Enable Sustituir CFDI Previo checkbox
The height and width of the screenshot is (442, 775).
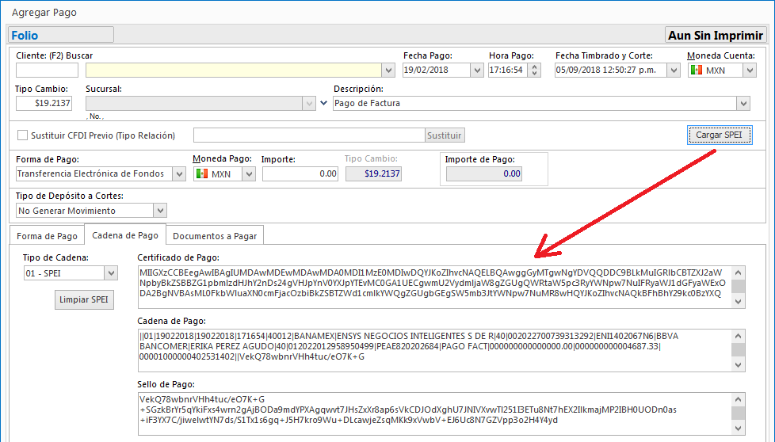(x=22, y=135)
